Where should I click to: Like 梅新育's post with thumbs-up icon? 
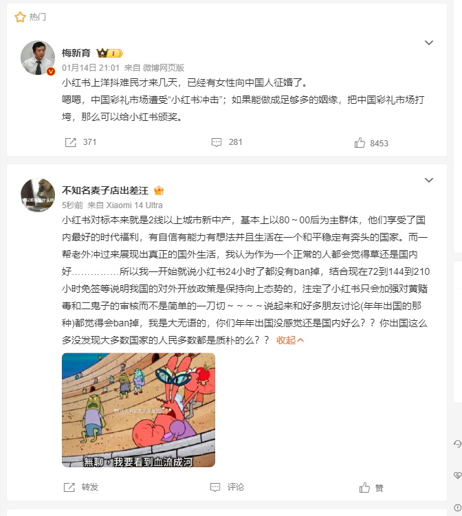click(360, 143)
